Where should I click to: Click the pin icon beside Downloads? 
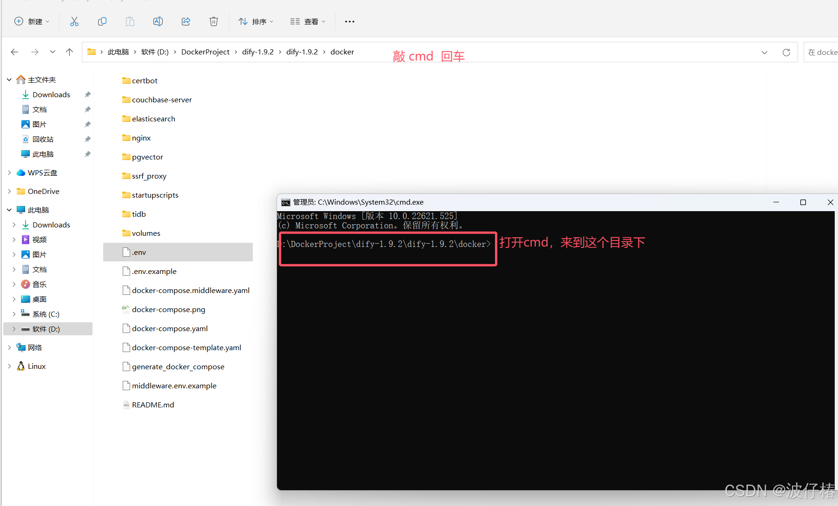pos(87,94)
